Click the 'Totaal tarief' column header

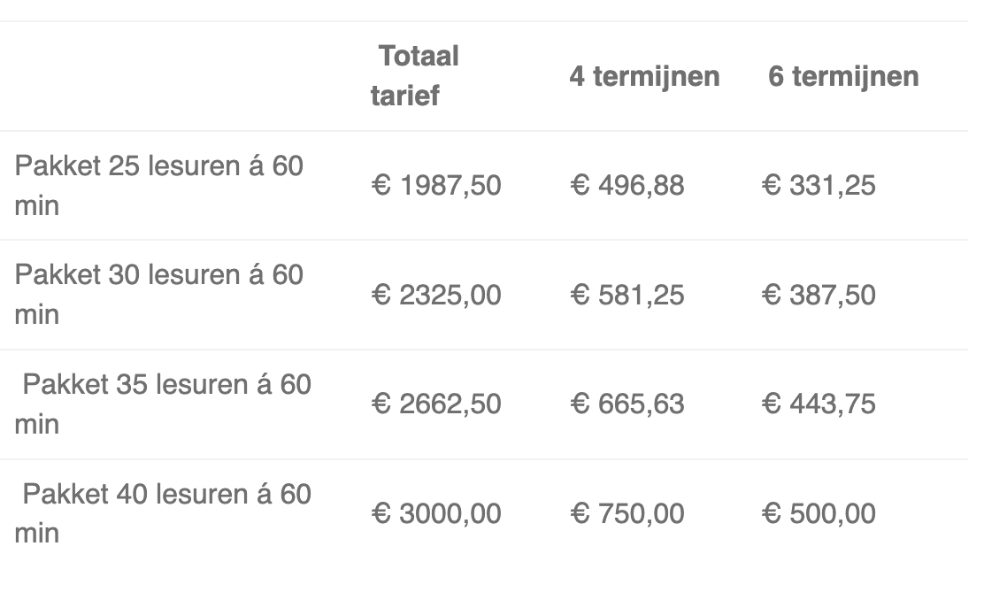coord(415,76)
